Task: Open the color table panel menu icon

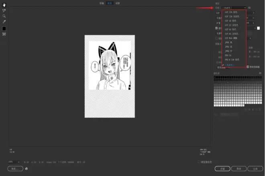Action: pyautogui.click(x=260, y=73)
